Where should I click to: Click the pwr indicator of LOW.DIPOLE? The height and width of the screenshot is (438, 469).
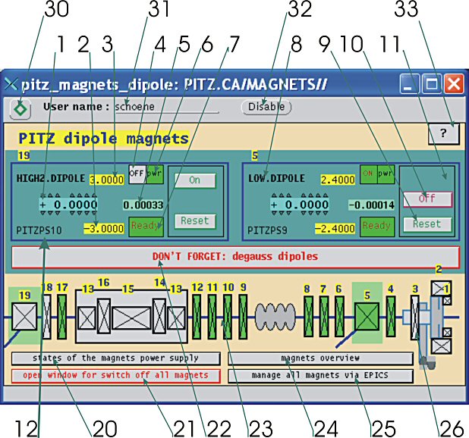click(x=386, y=174)
